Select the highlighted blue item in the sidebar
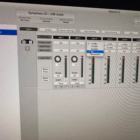This screenshot has width=140, height=140. point(8,32)
